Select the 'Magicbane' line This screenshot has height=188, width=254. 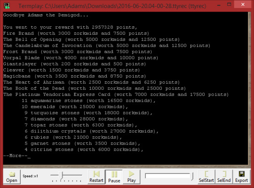(x=74, y=76)
